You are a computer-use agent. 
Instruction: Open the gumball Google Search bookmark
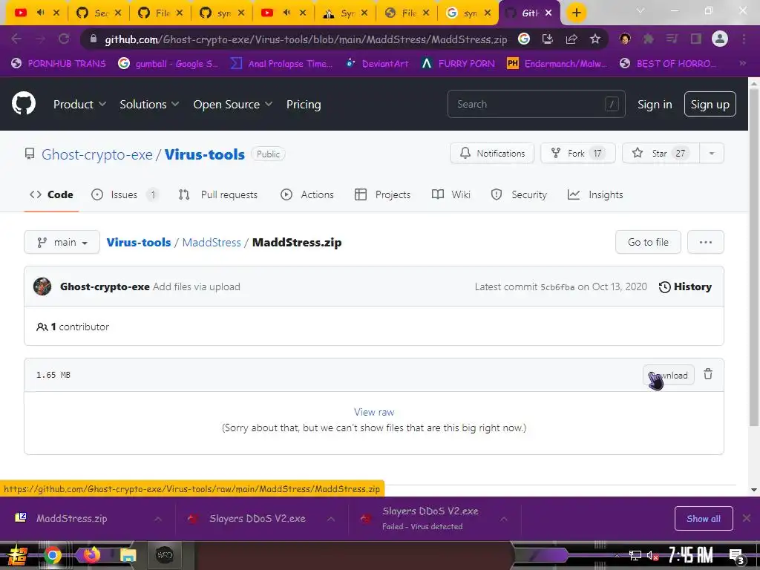click(168, 64)
